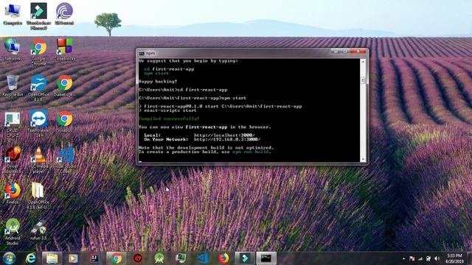Screen dimensions: 472x265
Task: Click the 'react-scripts start' console line
Action: (170, 110)
